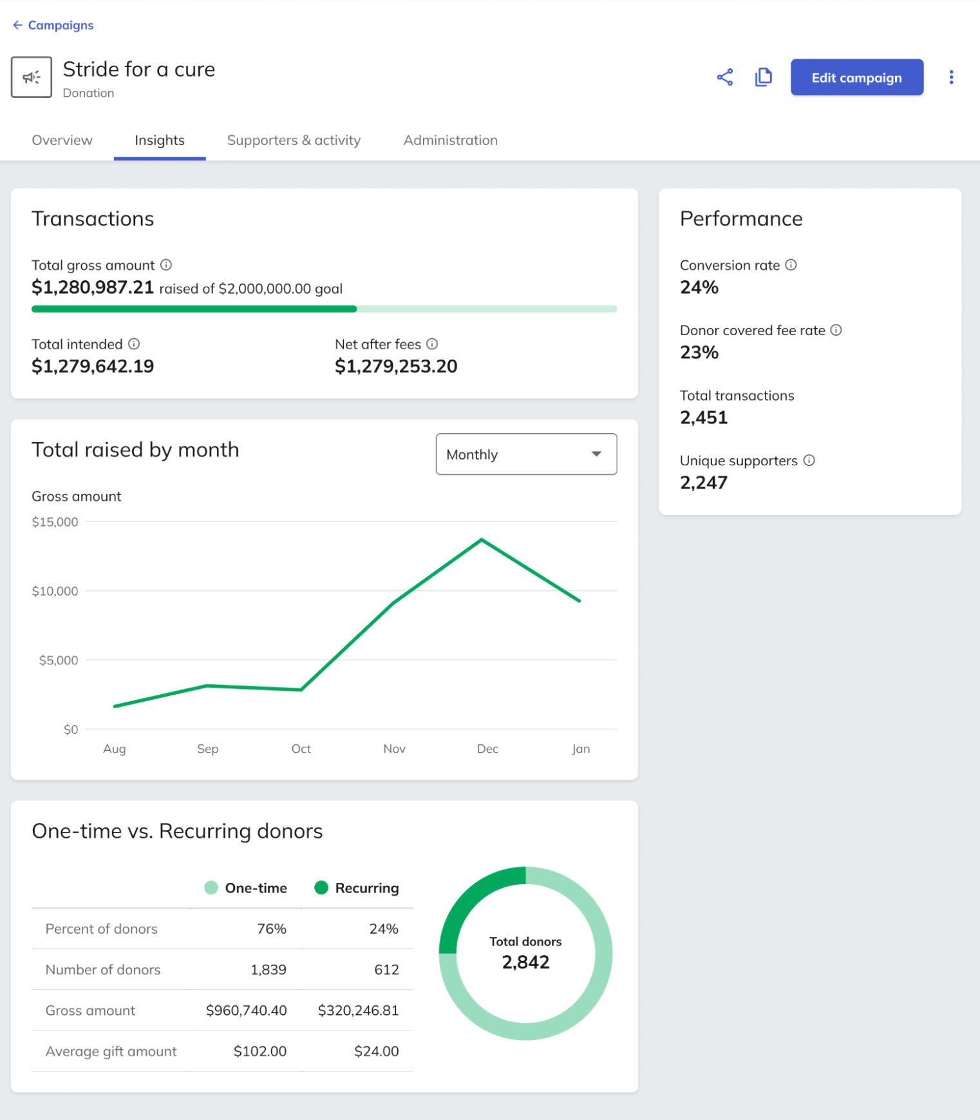Switch to the Overview tab

62,140
